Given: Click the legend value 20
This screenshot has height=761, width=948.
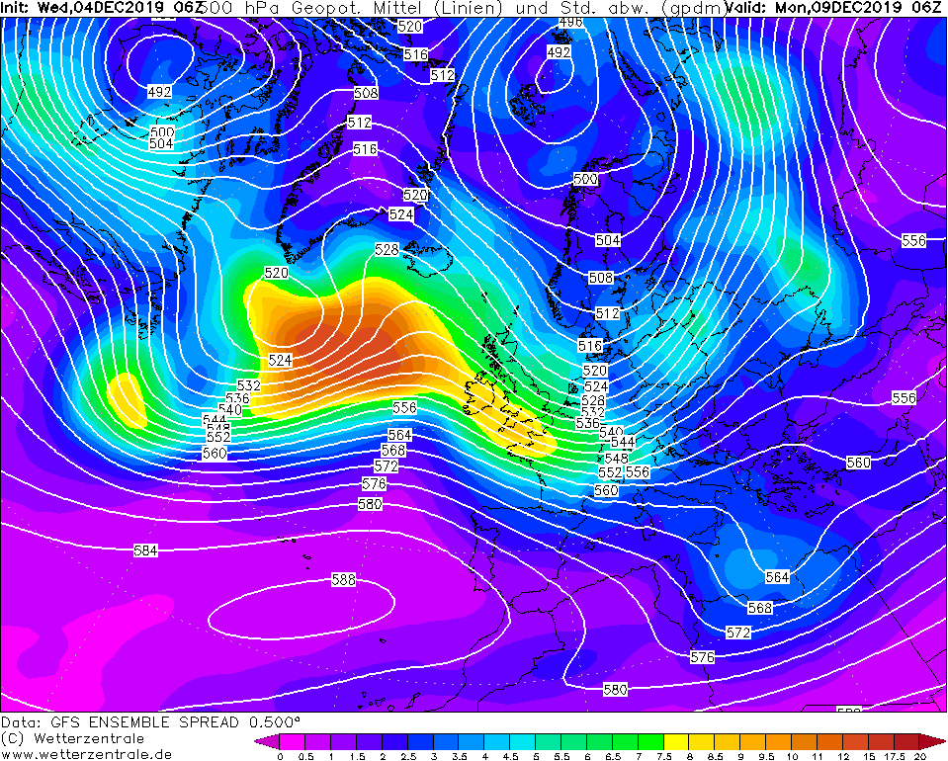Looking at the screenshot, I should coord(920,756).
